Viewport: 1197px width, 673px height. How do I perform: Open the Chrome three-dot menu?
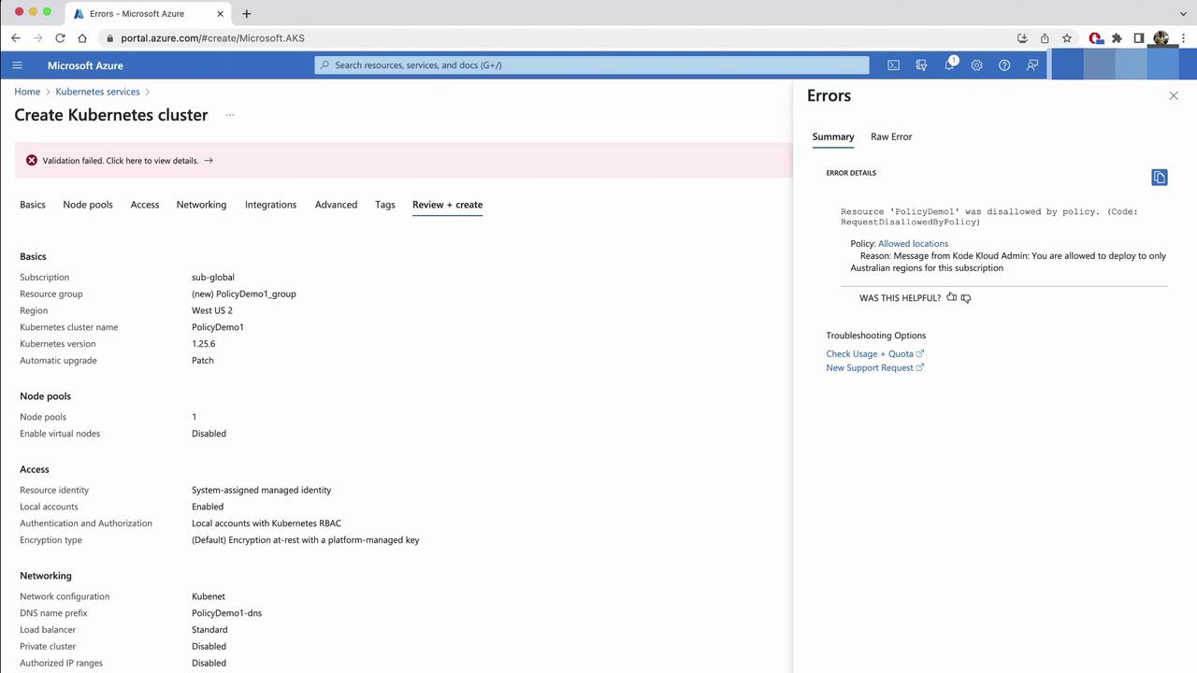[x=1184, y=38]
